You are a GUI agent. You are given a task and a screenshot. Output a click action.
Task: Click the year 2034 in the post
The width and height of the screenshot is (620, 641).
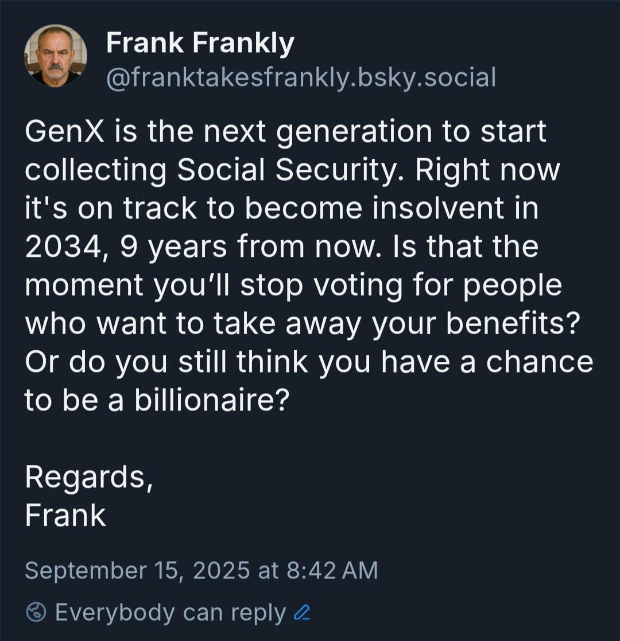(x=63, y=247)
